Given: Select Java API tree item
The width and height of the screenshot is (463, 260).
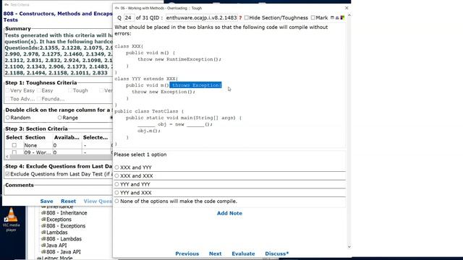Looking at the screenshot, I should [x=56, y=246].
